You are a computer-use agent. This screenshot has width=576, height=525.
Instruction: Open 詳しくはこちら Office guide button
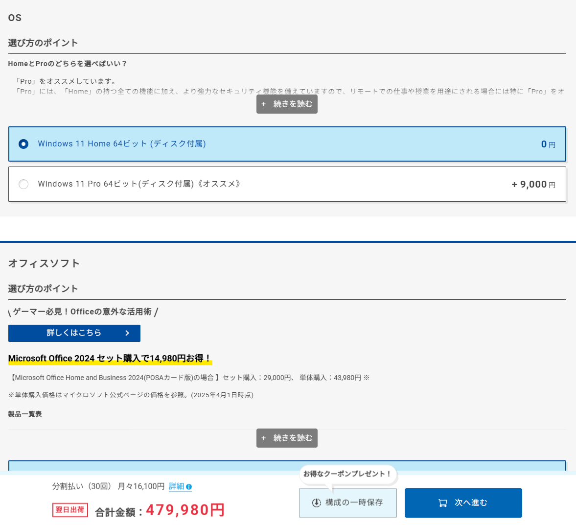(x=74, y=333)
